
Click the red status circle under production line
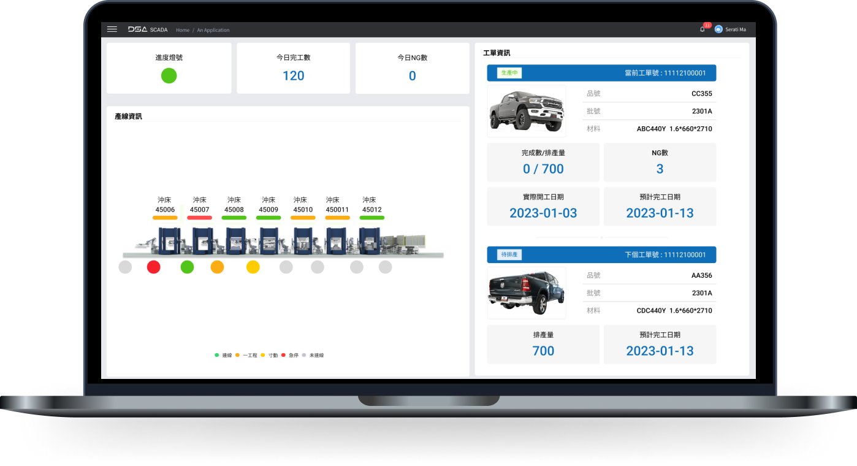tap(154, 267)
